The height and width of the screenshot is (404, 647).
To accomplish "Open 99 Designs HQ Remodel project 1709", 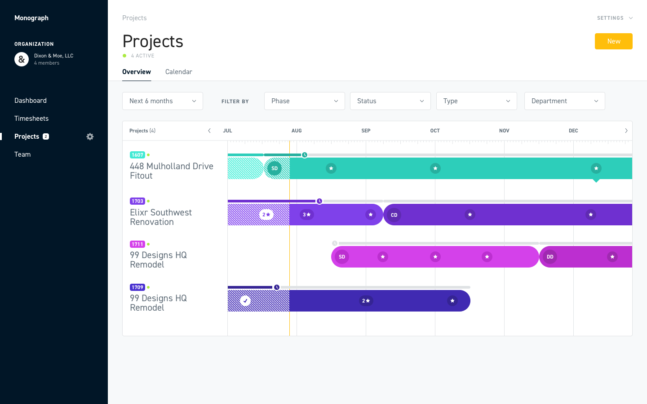I will (x=158, y=303).
